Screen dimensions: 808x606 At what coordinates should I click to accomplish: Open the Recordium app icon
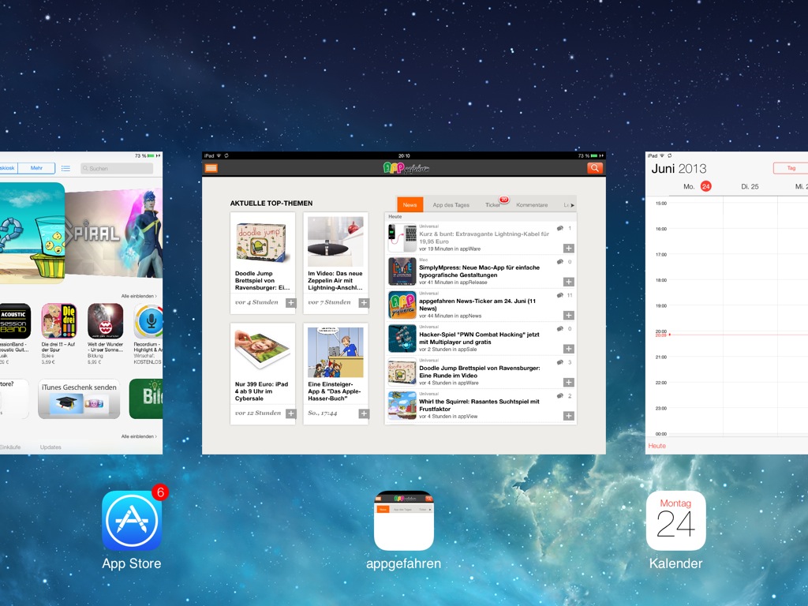tap(148, 321)
